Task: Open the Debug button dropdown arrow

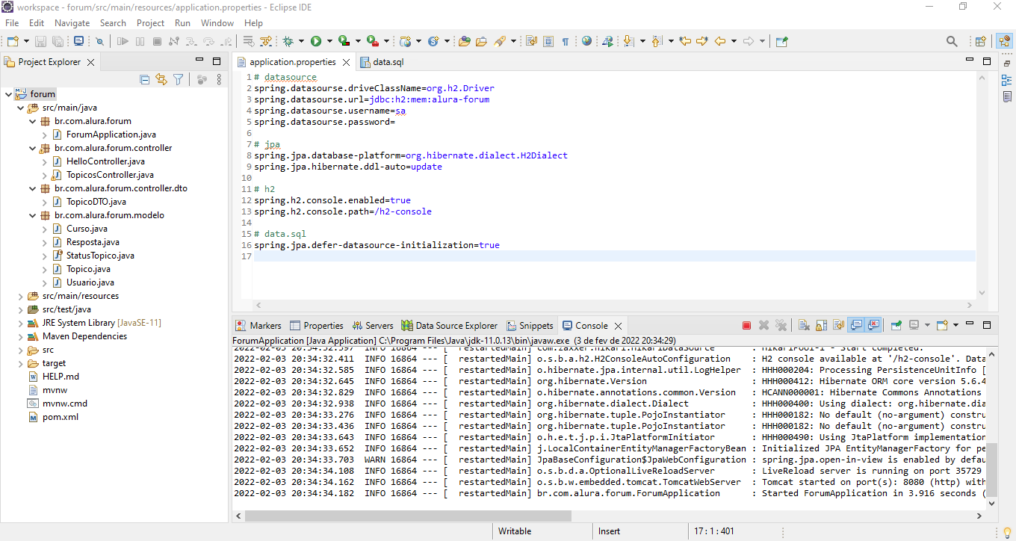Action: (300, 41)
